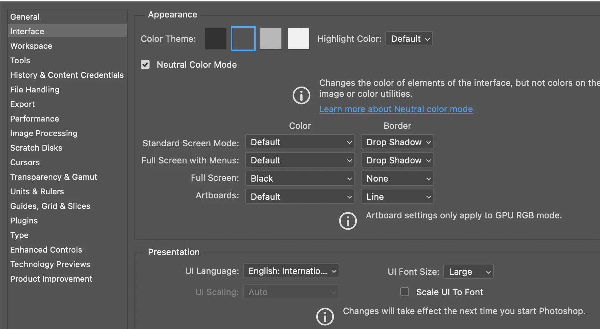Click the info icon beside Neutral Color description
600x329 pixels.
[x=301, y=95]
